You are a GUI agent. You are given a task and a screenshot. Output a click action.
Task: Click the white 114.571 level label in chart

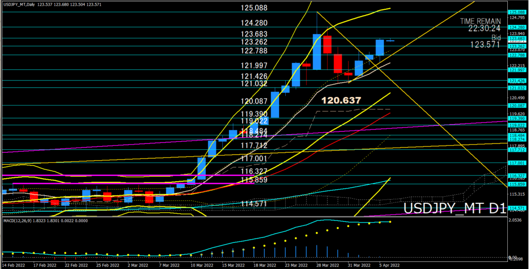tap(254, 203)
